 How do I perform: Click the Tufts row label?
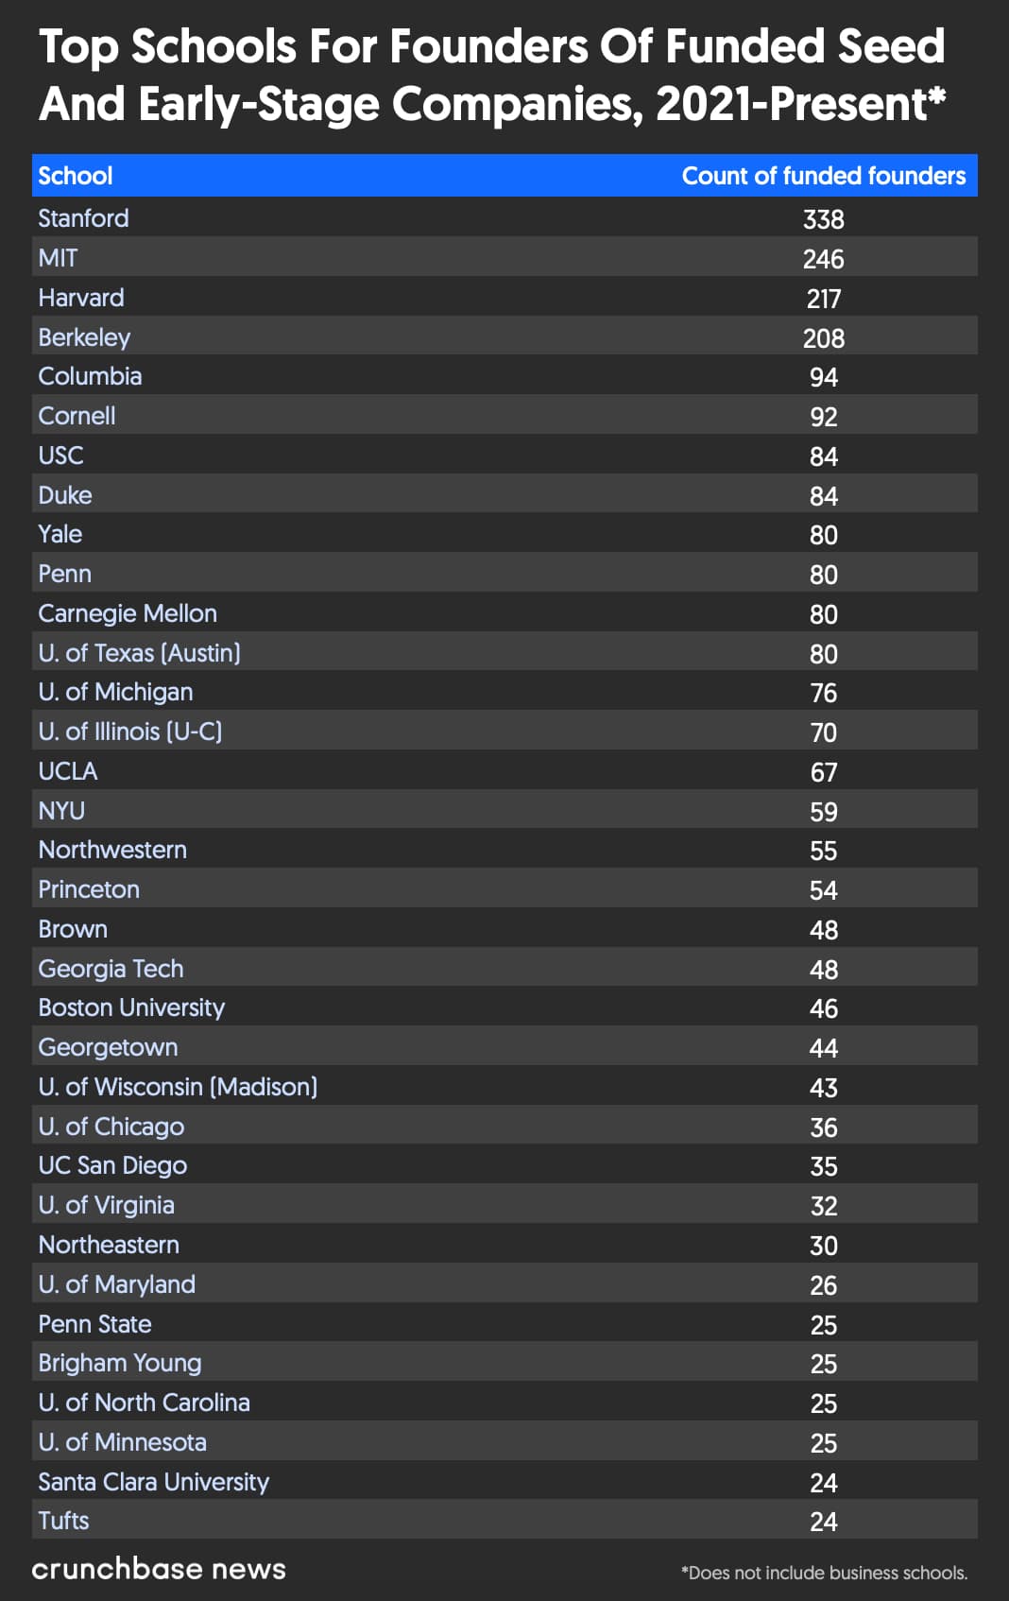[63, 1521]
